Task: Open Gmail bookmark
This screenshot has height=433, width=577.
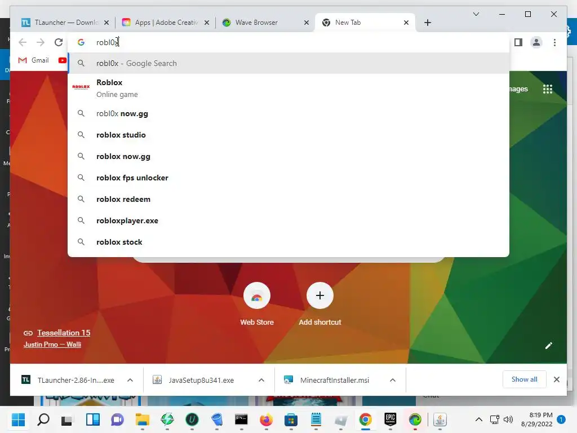Action: tap(33, 60)
